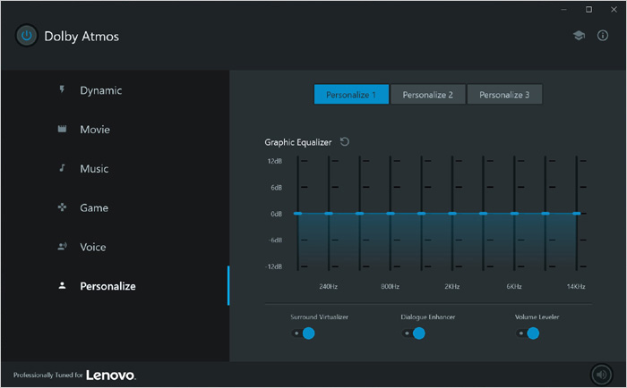Screen dimensions: 627x388
Task: Click the 14KHz equalizer slider handle
Action: pyautogui.click(x=576, y=214)
